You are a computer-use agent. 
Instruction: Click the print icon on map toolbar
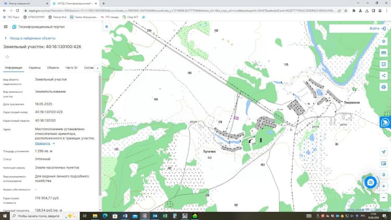384,87
